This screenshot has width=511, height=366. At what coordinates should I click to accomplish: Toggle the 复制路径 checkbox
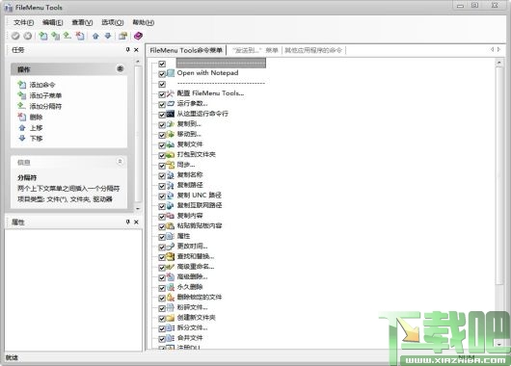[162, 186]
